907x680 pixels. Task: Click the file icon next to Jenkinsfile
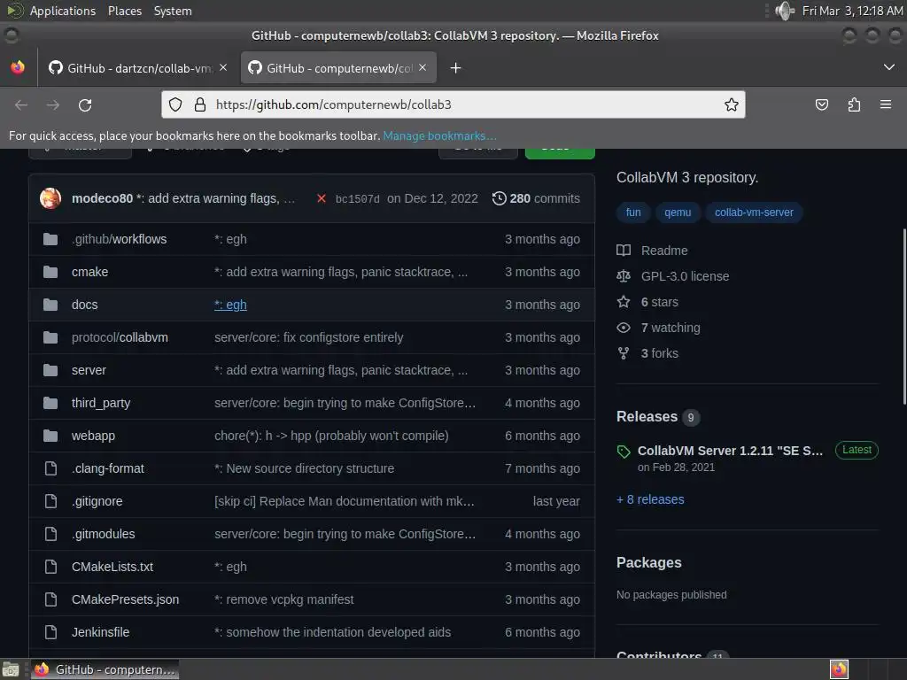pos(50,632)
